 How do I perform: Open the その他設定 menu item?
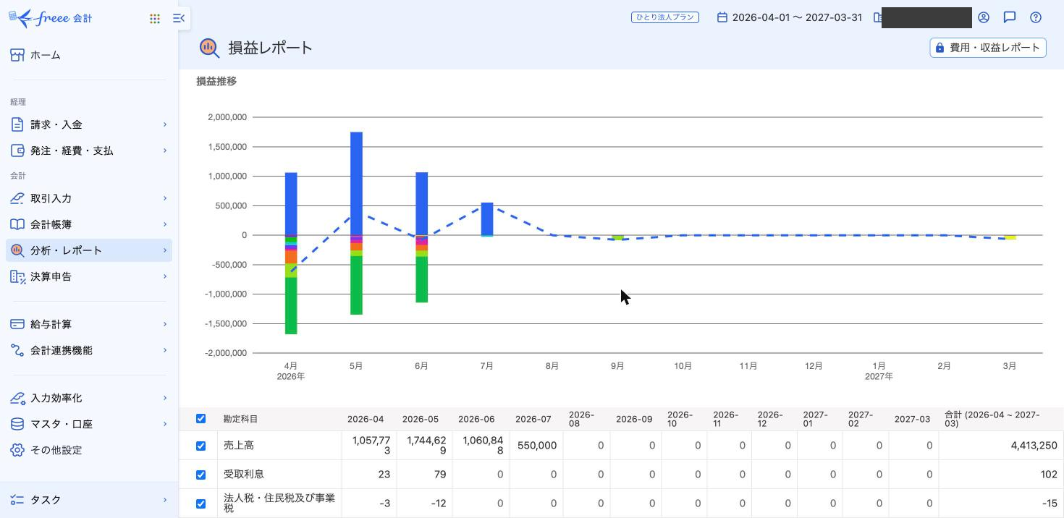pos(89,450)
